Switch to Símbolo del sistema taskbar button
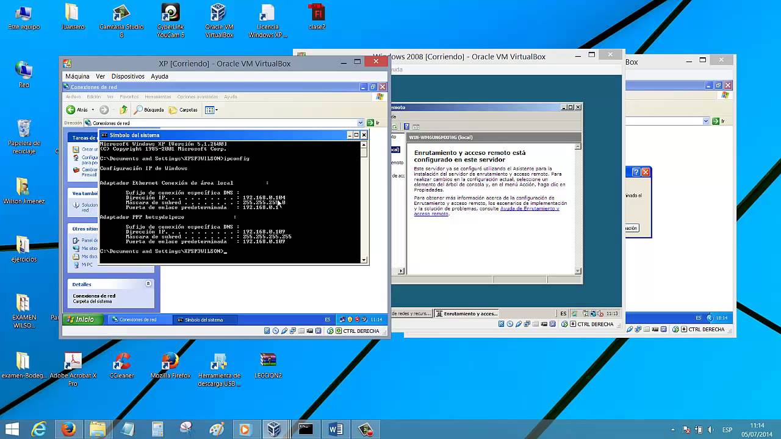 (204, 319)
